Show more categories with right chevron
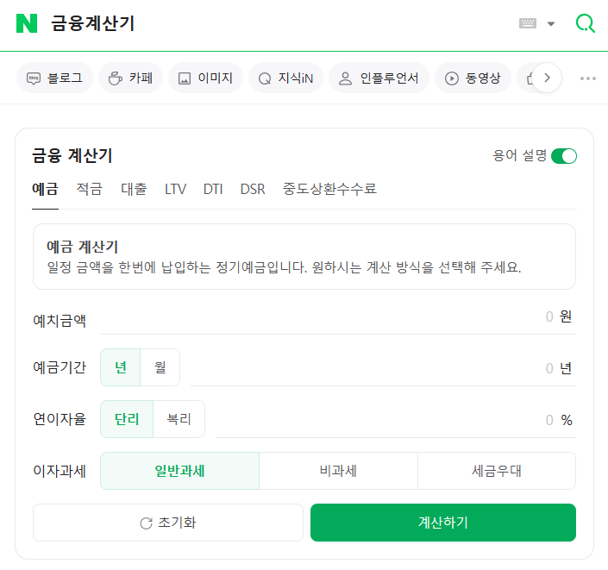 [547, 78]
